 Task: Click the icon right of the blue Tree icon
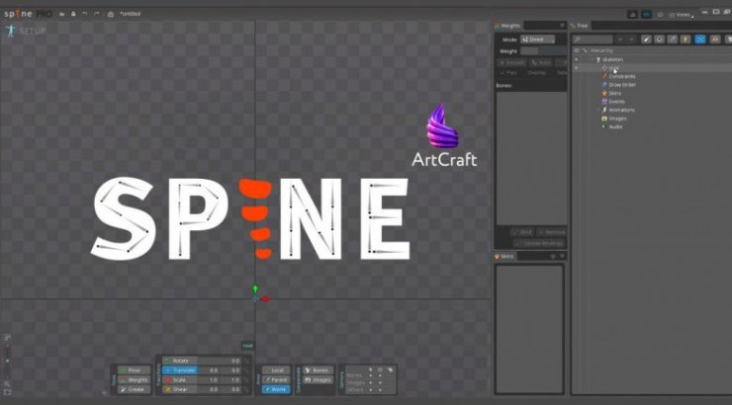[x=715, y=40]
